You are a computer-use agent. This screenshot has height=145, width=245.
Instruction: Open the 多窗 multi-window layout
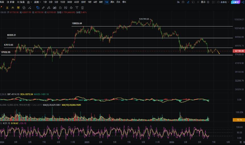tap(11, 2)
